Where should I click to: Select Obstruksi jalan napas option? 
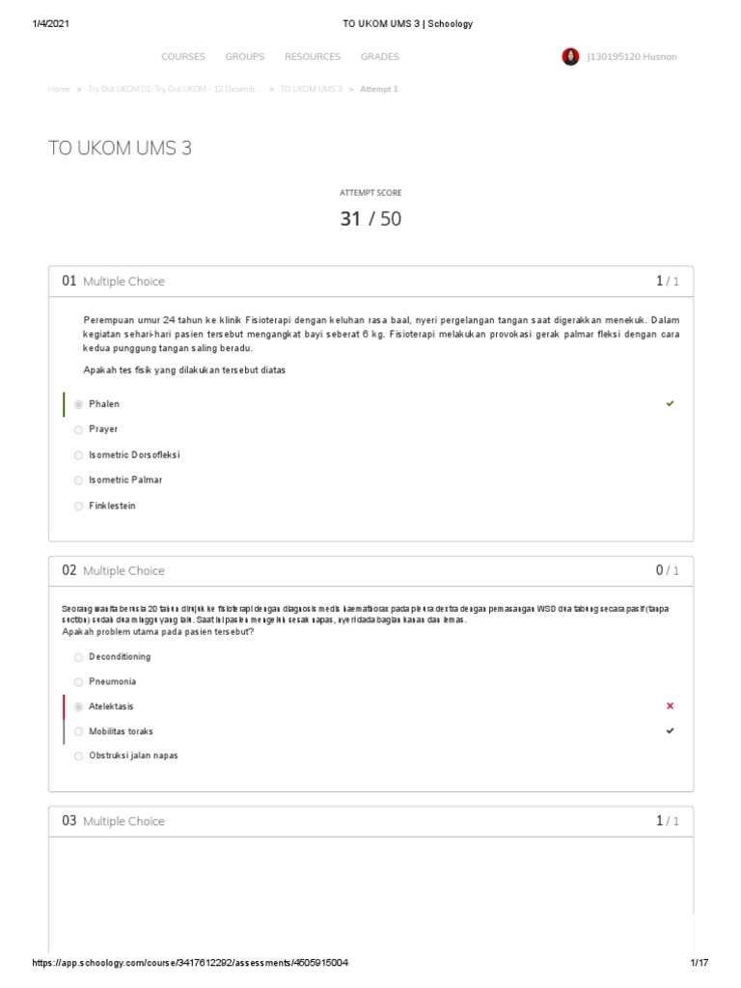(78, 756)
